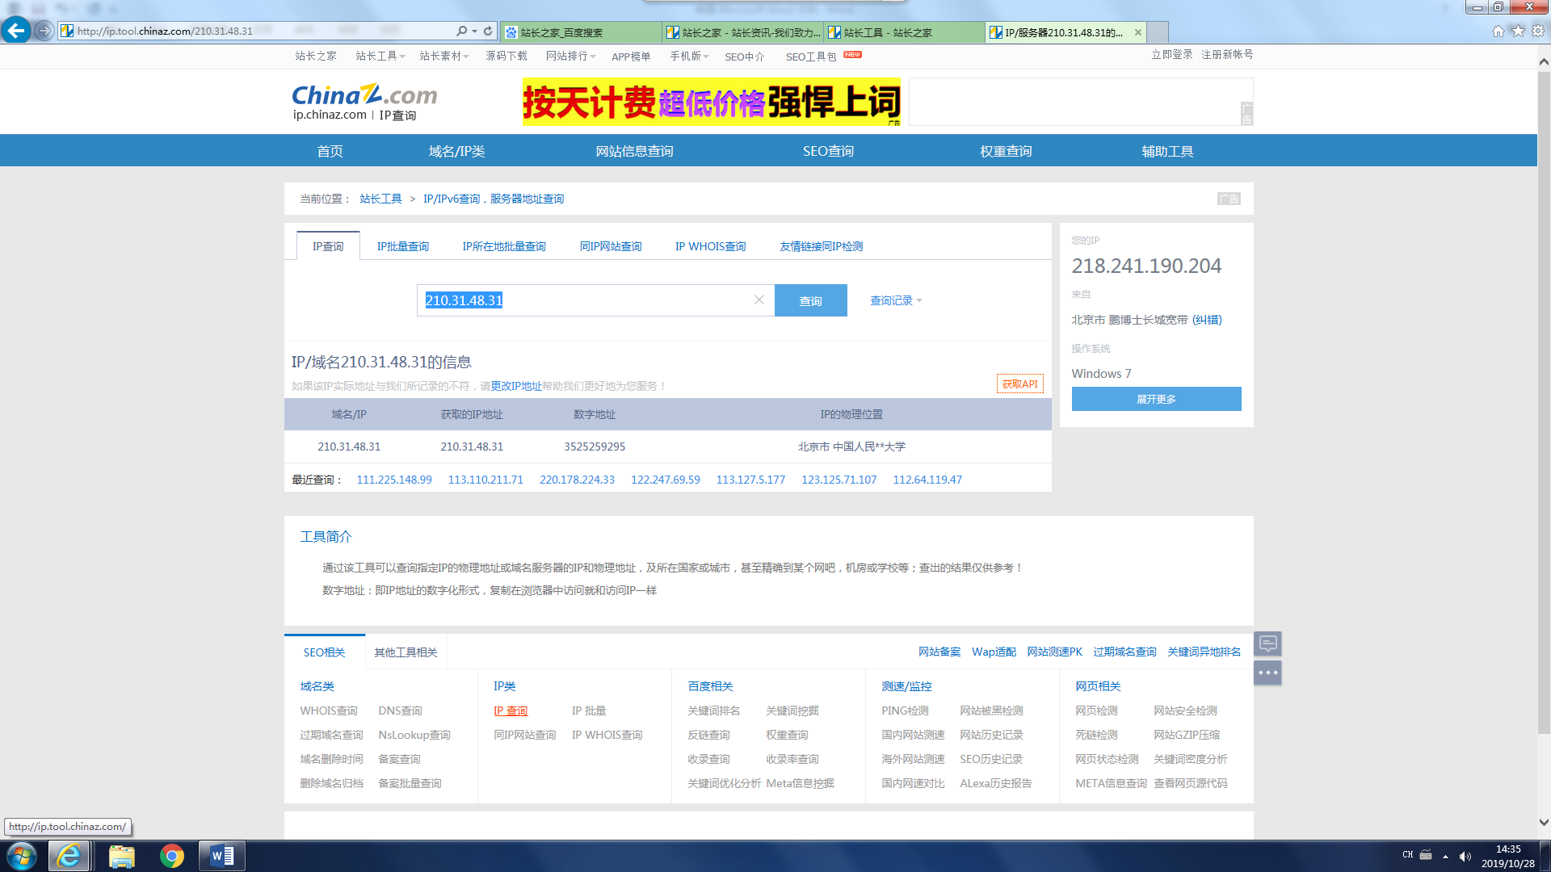The image size is (1551, 872).
Task: Switch to the 其他工具相关 tab
Action: pos(406,652)
